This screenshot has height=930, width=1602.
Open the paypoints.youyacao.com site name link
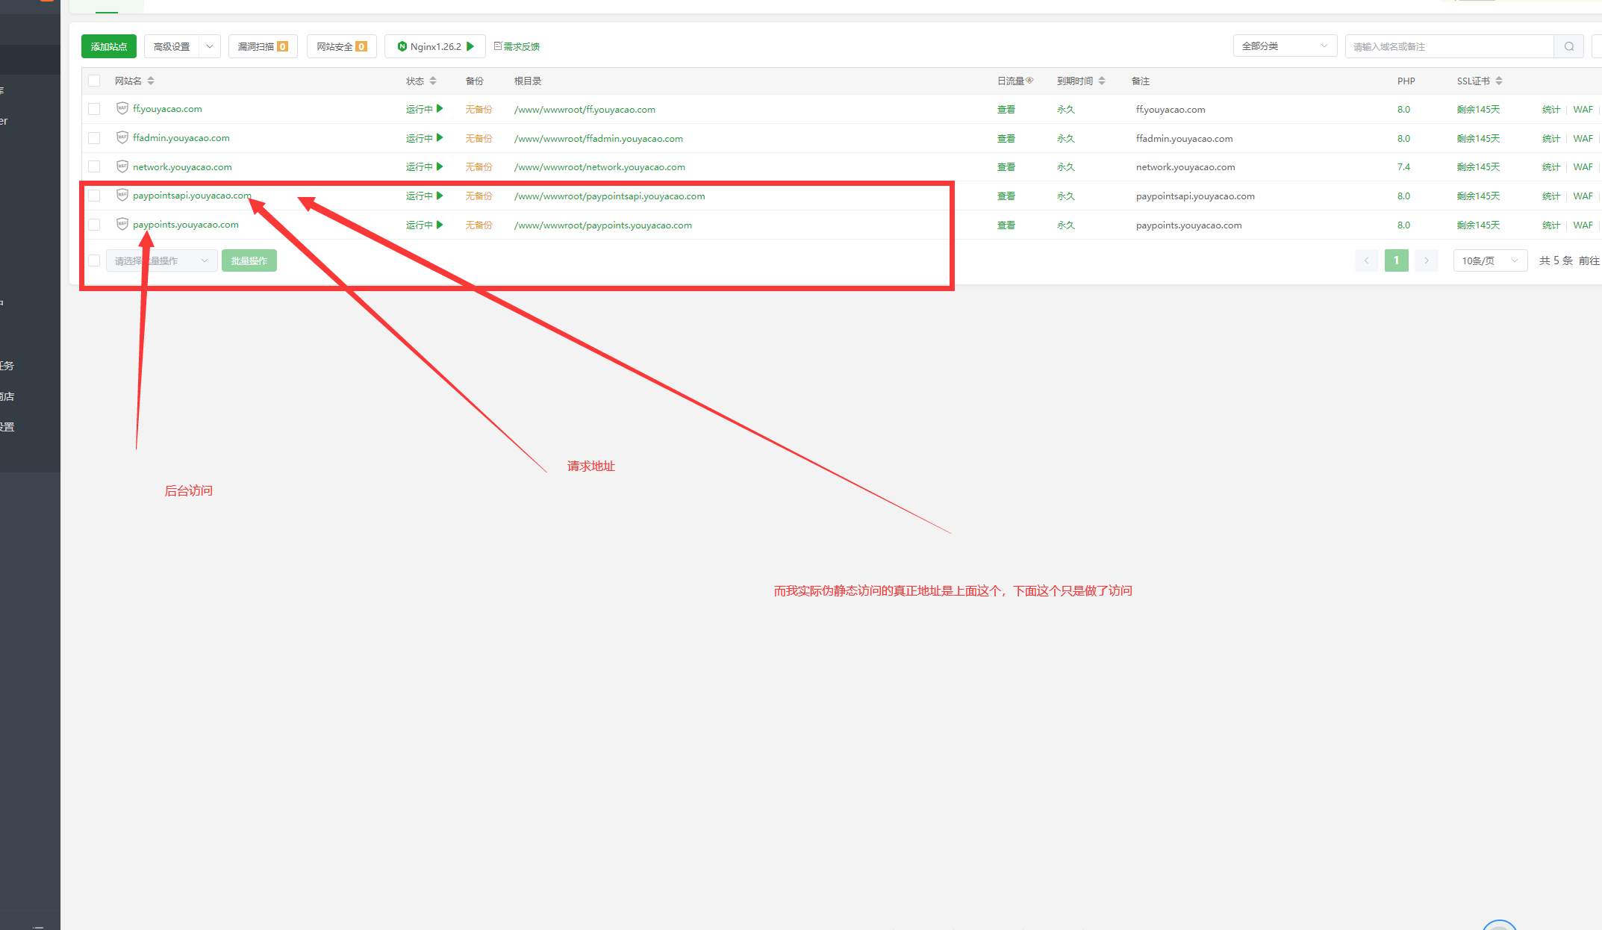click(186, 224)
